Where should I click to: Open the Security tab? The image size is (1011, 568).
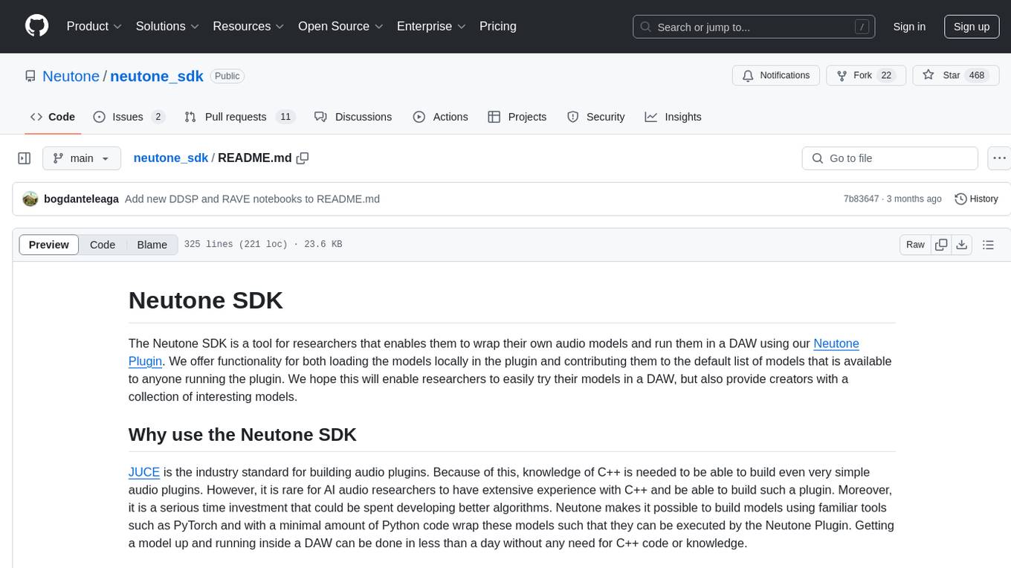tap(596, 117)
